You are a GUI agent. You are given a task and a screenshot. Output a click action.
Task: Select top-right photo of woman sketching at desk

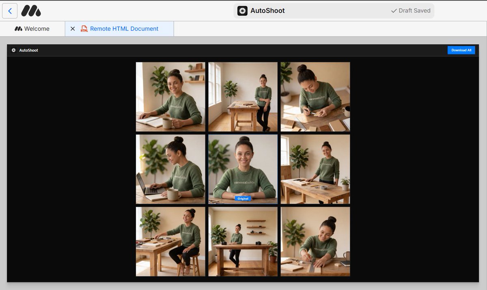315,97
